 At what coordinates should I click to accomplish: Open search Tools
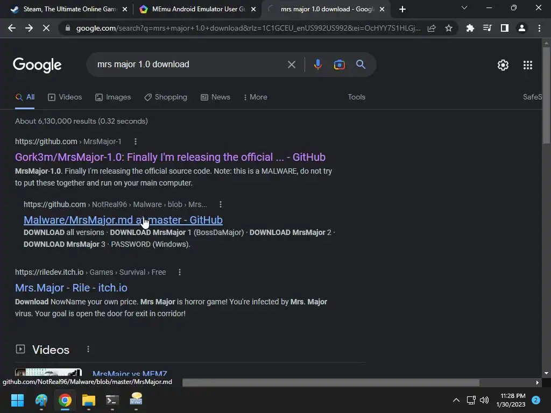(x=356, y=97)
